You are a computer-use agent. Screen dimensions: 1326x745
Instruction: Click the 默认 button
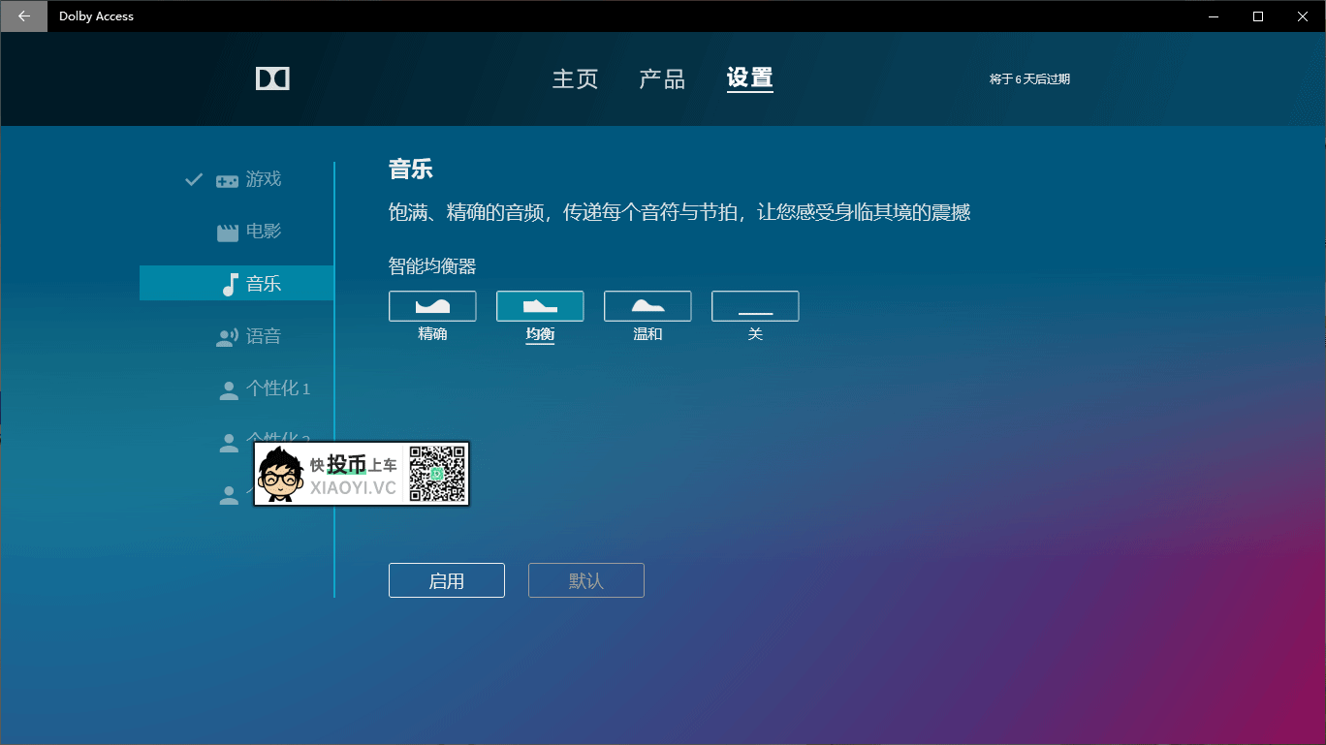(586, 580)
